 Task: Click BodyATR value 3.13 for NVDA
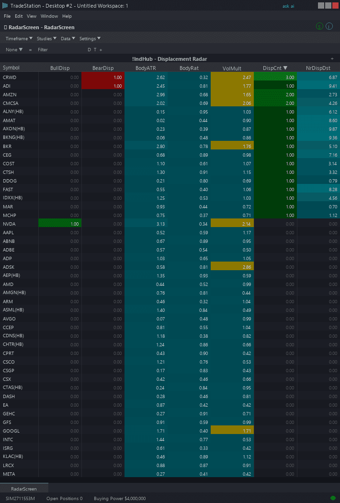160,224
